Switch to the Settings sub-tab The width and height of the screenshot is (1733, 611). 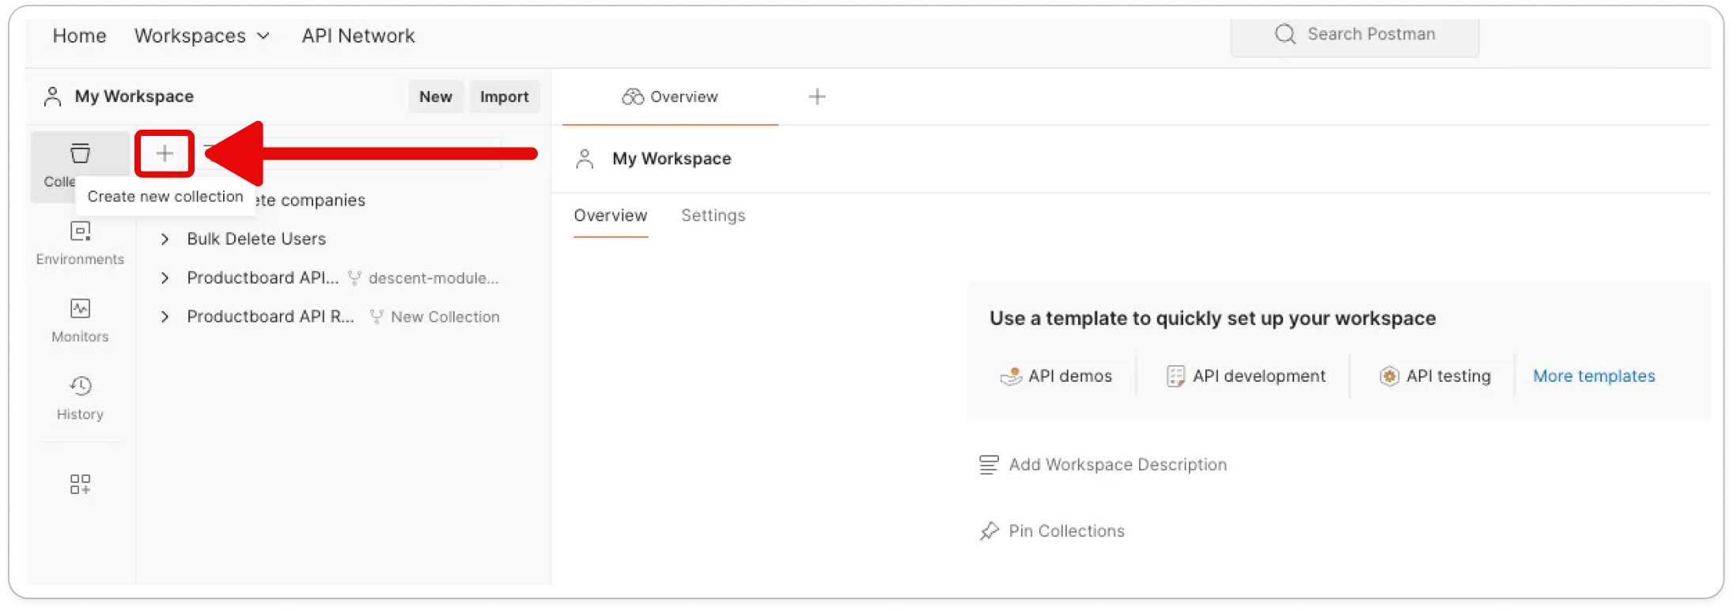(713, 216)
